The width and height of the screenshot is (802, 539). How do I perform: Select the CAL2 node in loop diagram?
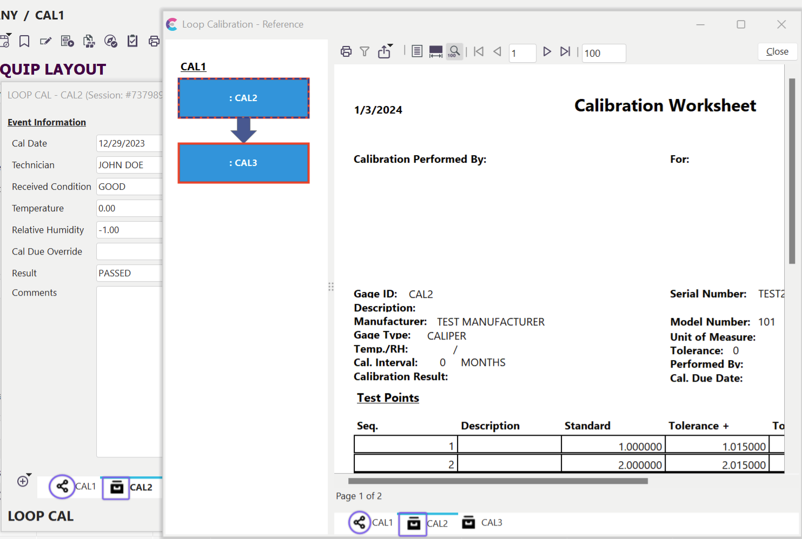click(x=243, y=98)
